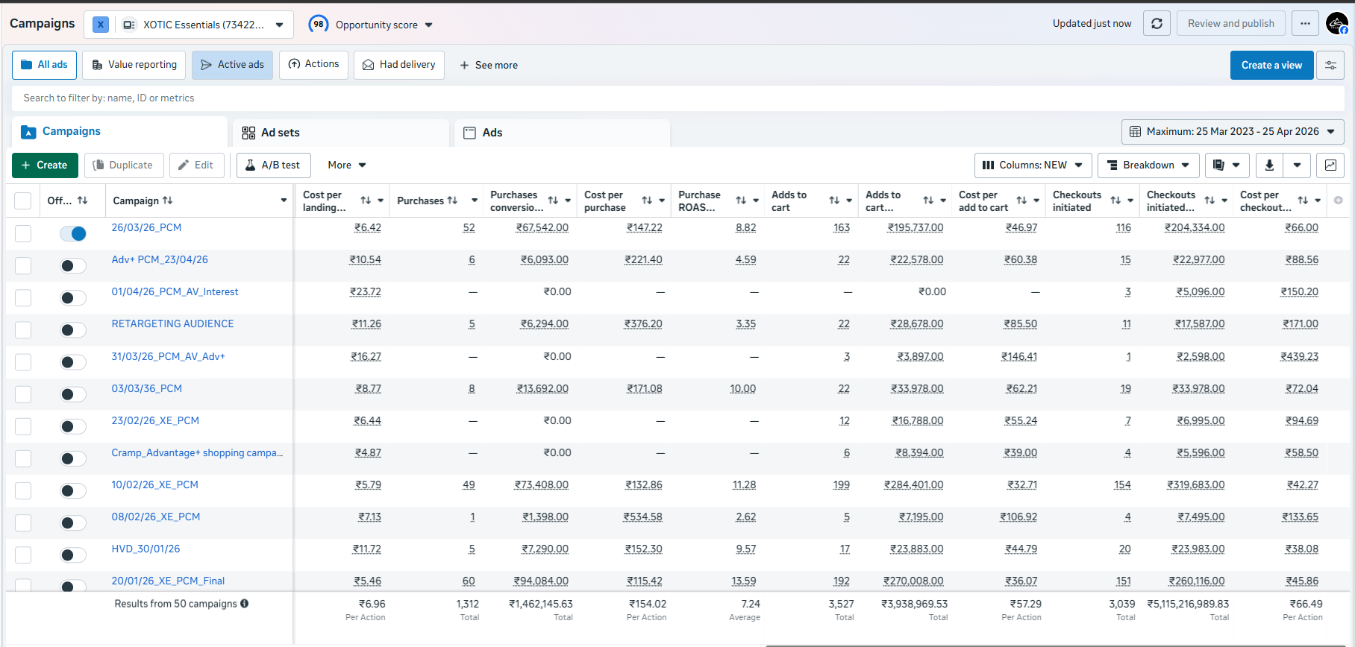Open the date range Maximum selector
The width and height of the screenshot is (1355, 647).
[1233, 132]
